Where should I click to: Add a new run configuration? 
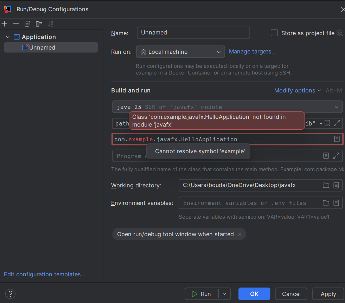(4, 24)
